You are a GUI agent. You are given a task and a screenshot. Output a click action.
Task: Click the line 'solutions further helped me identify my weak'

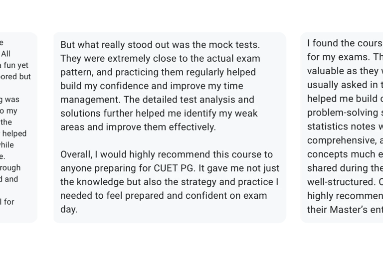(159, 114)
